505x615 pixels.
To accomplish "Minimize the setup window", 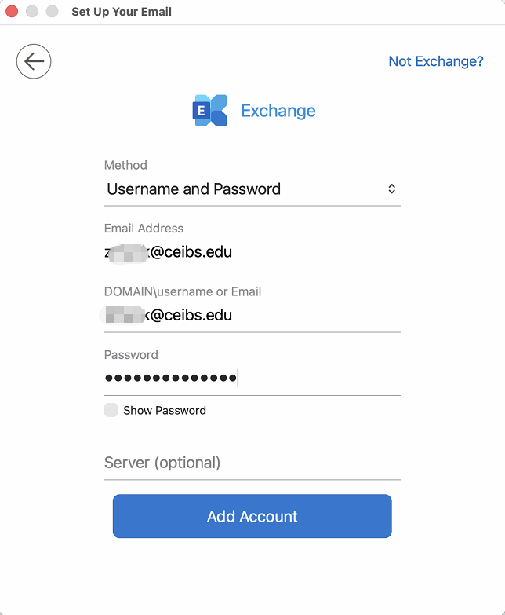I will click(x=32, y=12).
